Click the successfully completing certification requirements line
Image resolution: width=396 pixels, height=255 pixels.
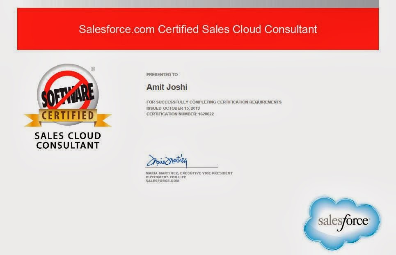point(214,102)
